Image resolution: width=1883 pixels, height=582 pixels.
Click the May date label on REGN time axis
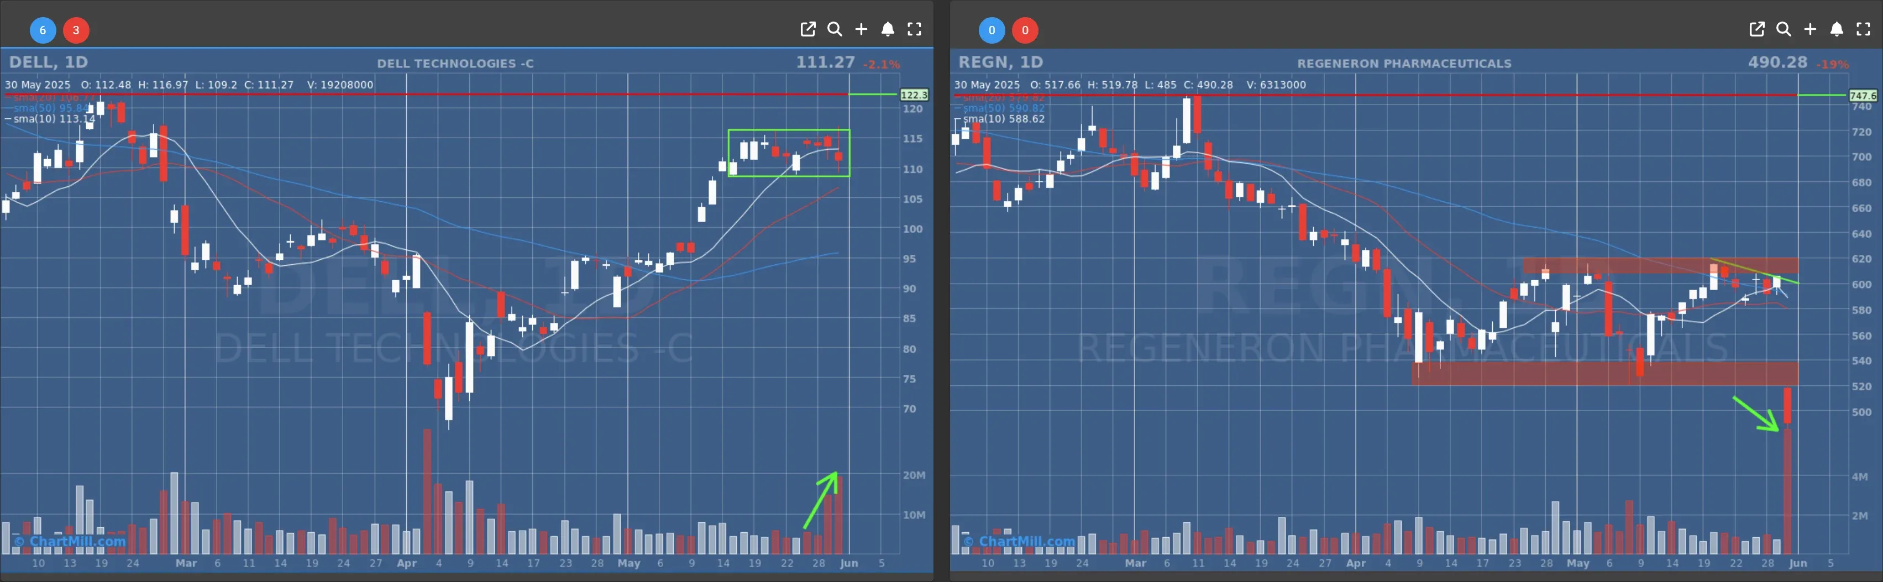[1578, 563]
